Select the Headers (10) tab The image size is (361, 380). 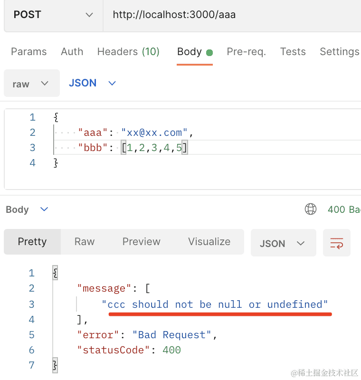click(x=128, y=52)
